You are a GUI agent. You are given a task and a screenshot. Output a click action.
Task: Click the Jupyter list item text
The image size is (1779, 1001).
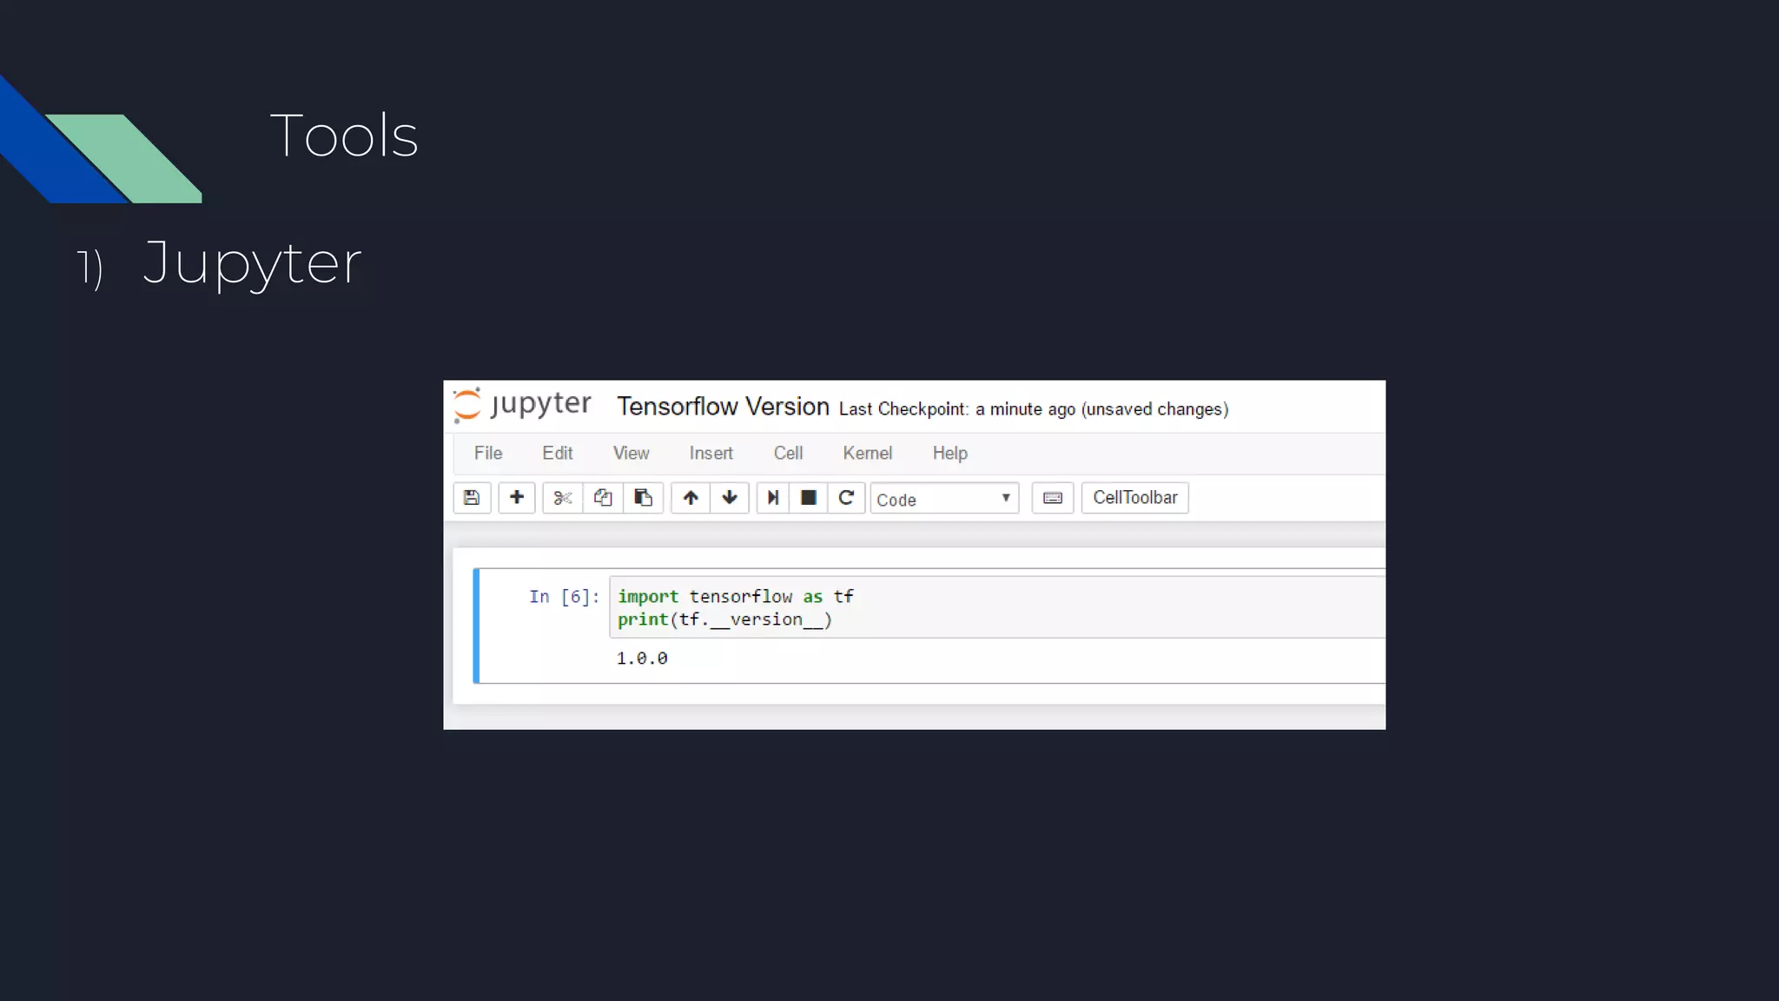click(x=252, y=263)
